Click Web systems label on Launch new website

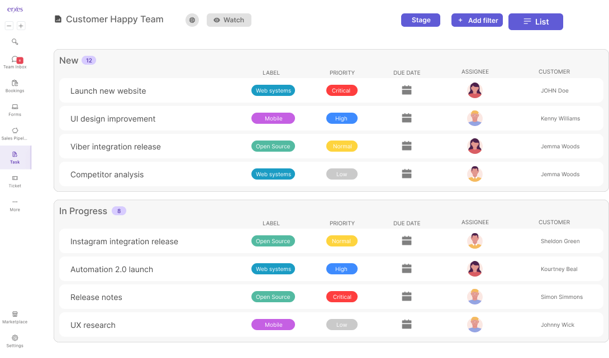point(273,90)
